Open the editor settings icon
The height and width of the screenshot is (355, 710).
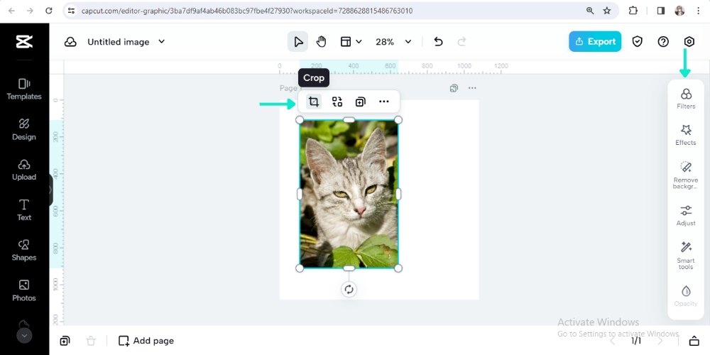click(689, 42)
